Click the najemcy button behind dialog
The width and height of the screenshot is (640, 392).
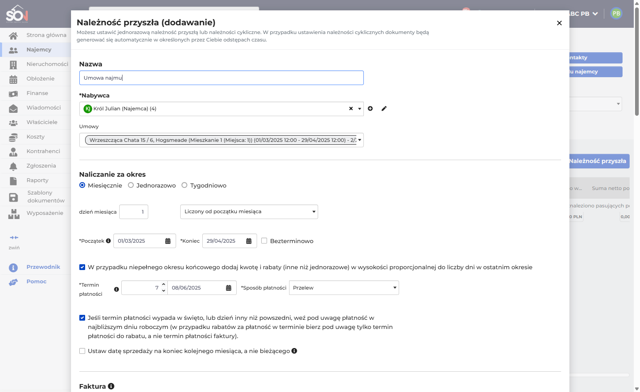point(596,72)
